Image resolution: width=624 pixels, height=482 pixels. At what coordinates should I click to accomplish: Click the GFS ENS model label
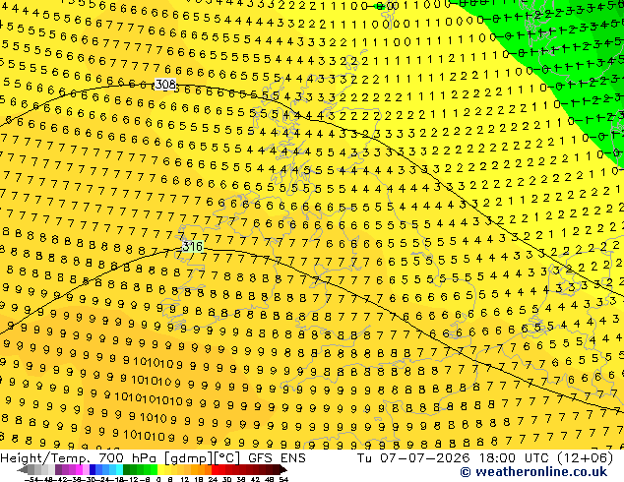[277, 458]
